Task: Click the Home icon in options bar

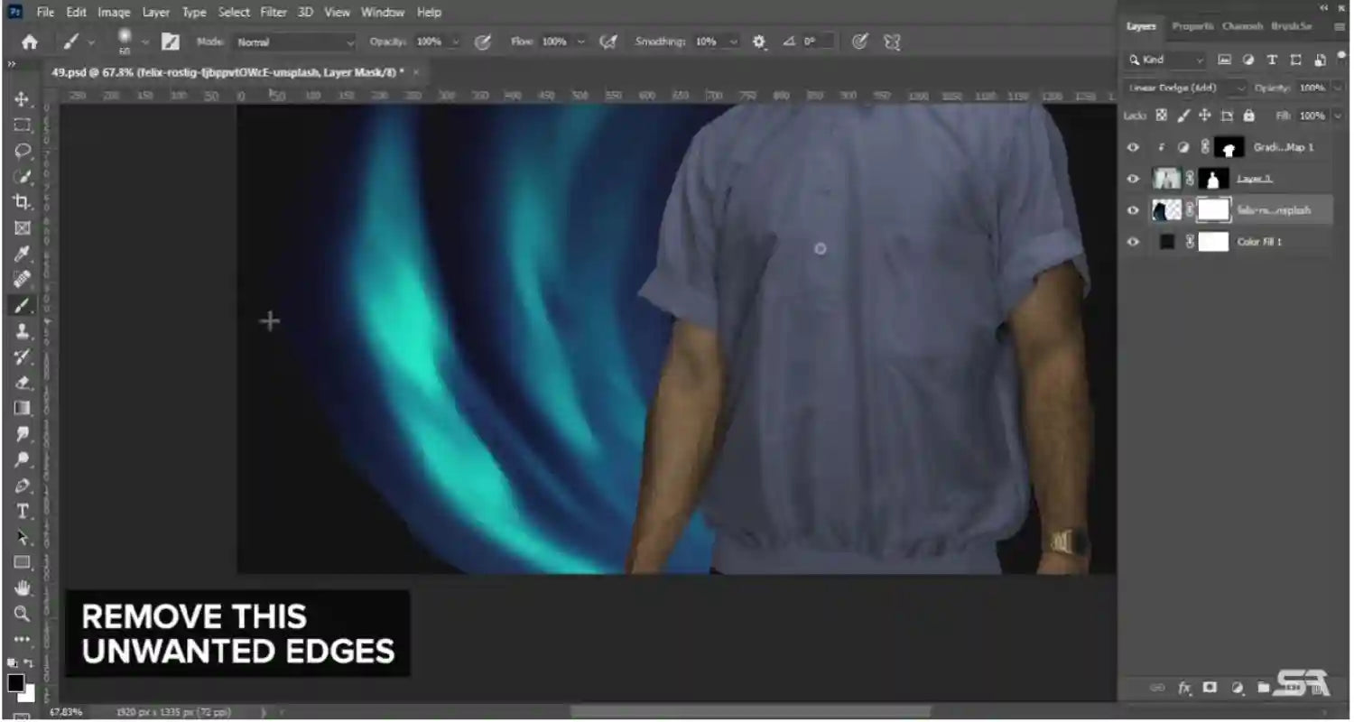Action: (x=30, y=42)
